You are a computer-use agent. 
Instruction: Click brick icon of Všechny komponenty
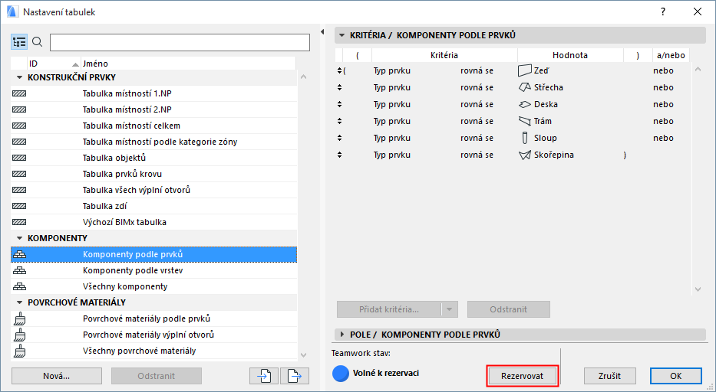[19, 286]
